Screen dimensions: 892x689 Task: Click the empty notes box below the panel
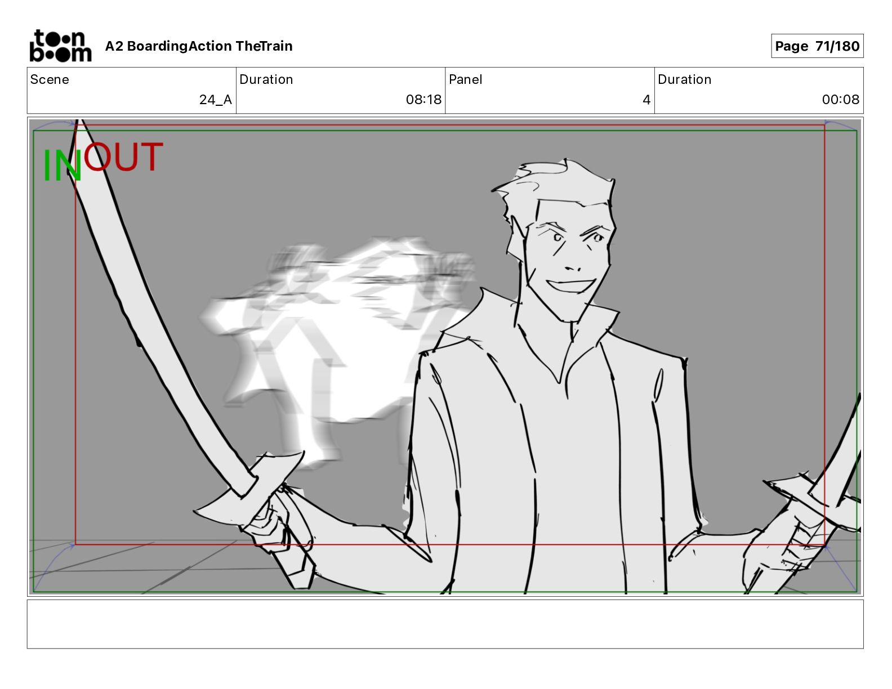point(445,624)
